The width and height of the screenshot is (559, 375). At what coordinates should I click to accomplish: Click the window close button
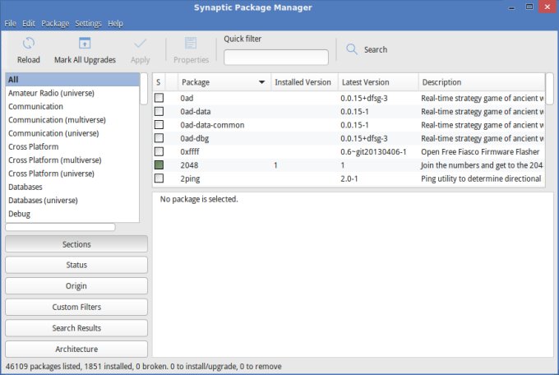548,8
